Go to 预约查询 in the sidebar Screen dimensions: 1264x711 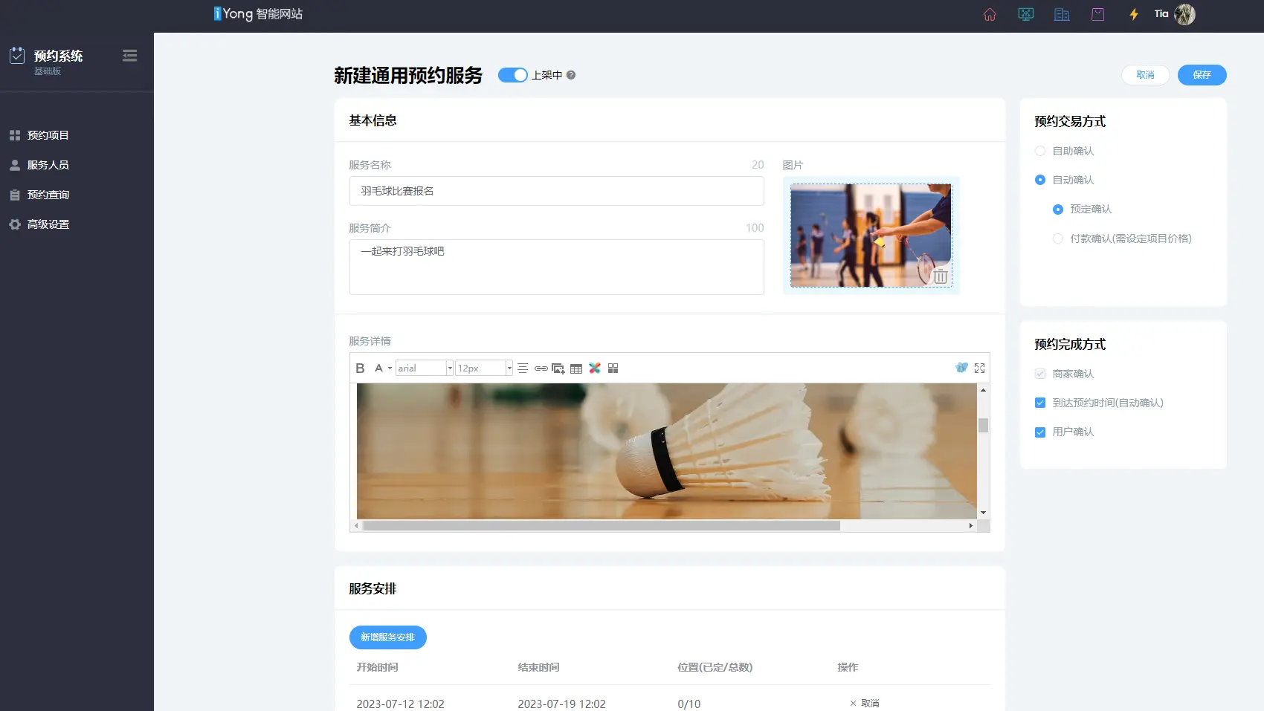point(48,195)
